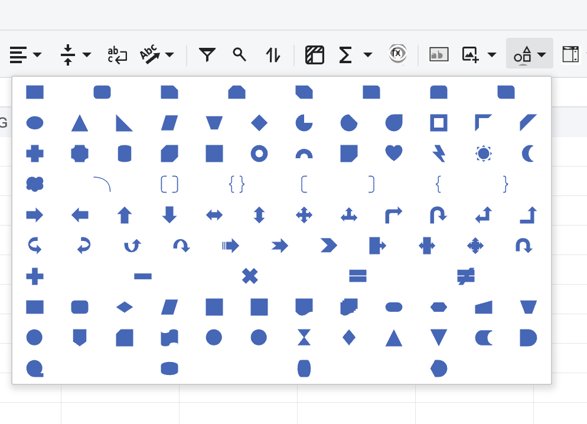Select the heart shape
The image size is (587, 424).
coord(393,153)
